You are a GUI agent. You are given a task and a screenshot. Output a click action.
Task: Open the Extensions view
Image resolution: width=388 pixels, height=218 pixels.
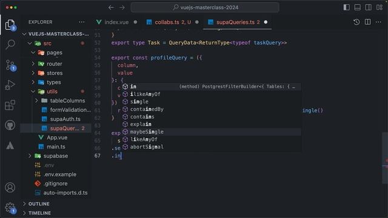click(10, 105)
